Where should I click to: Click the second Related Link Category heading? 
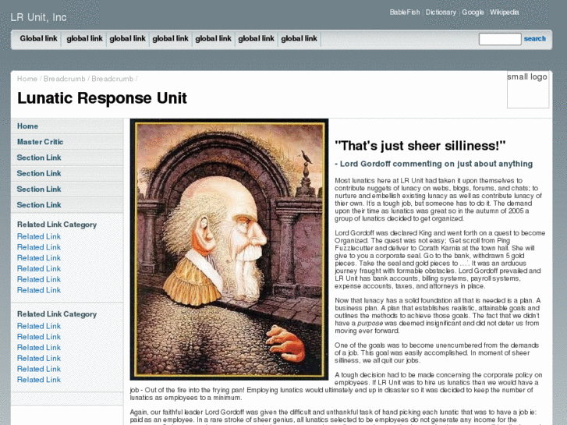click(x=57, y=314)
